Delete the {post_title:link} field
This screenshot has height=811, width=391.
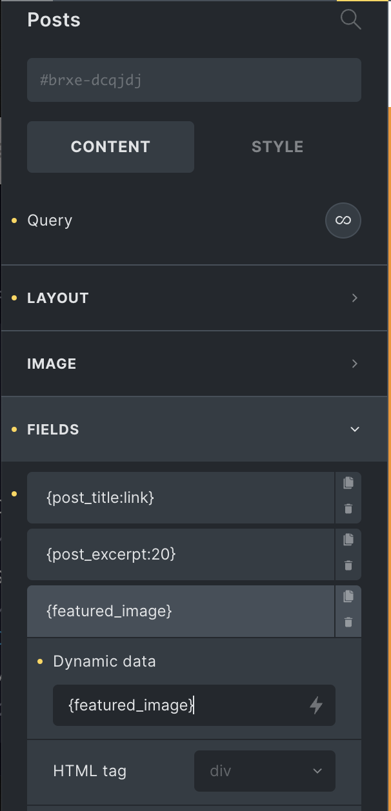click(348, 509)
